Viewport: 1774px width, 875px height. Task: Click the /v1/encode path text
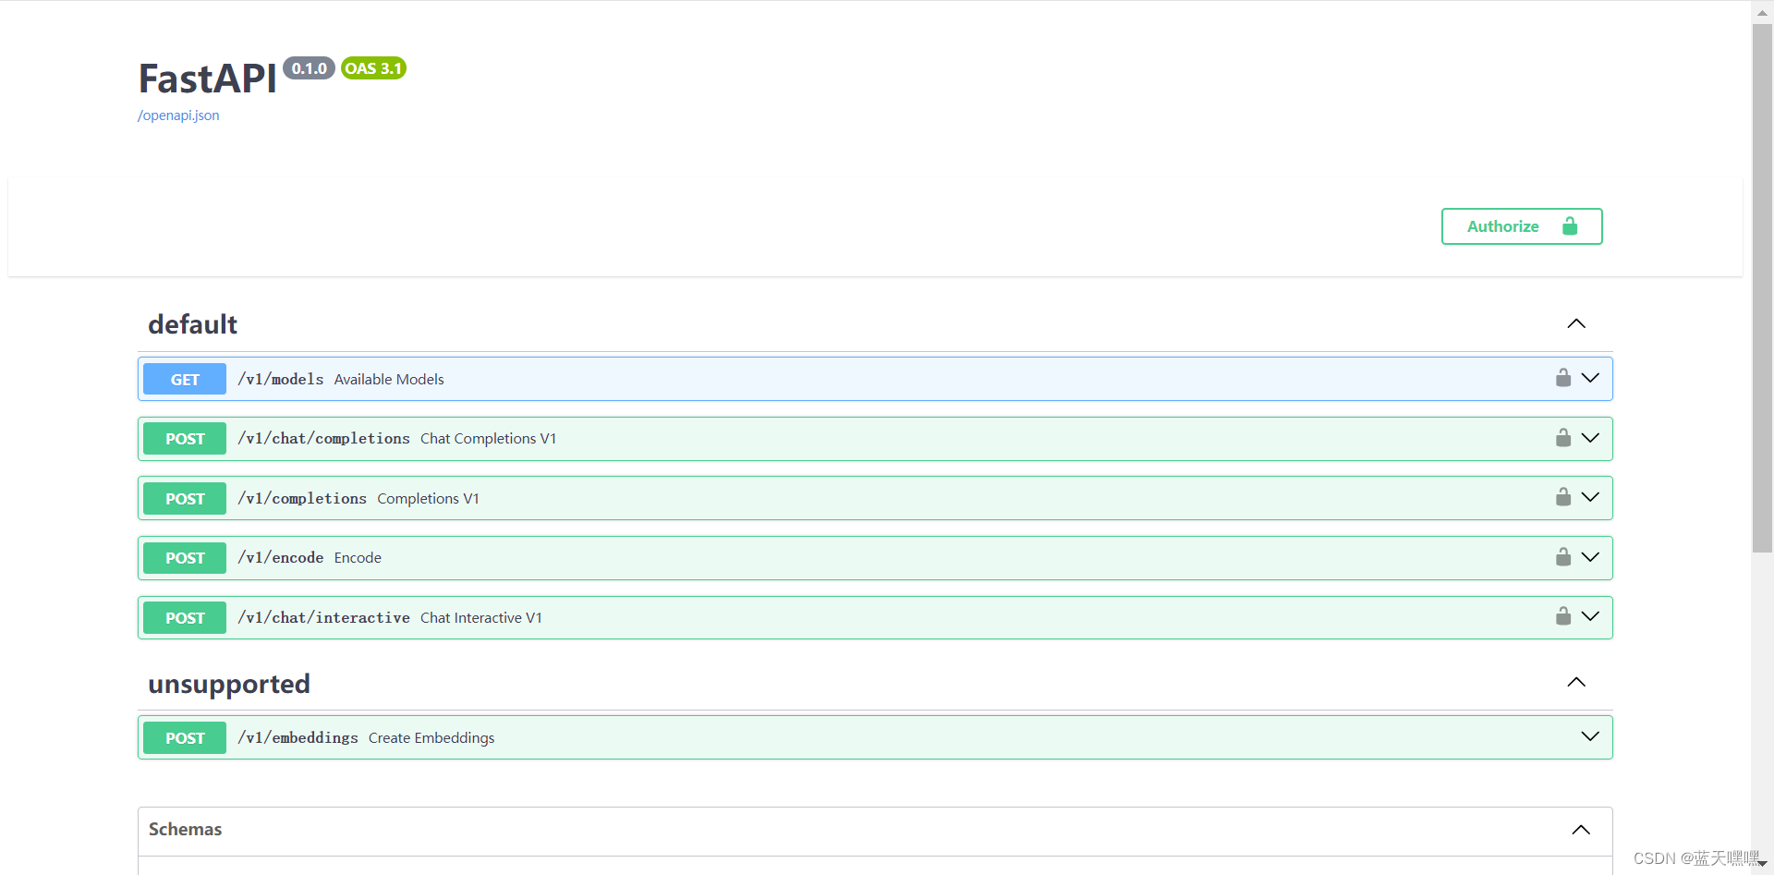[281, 558]
